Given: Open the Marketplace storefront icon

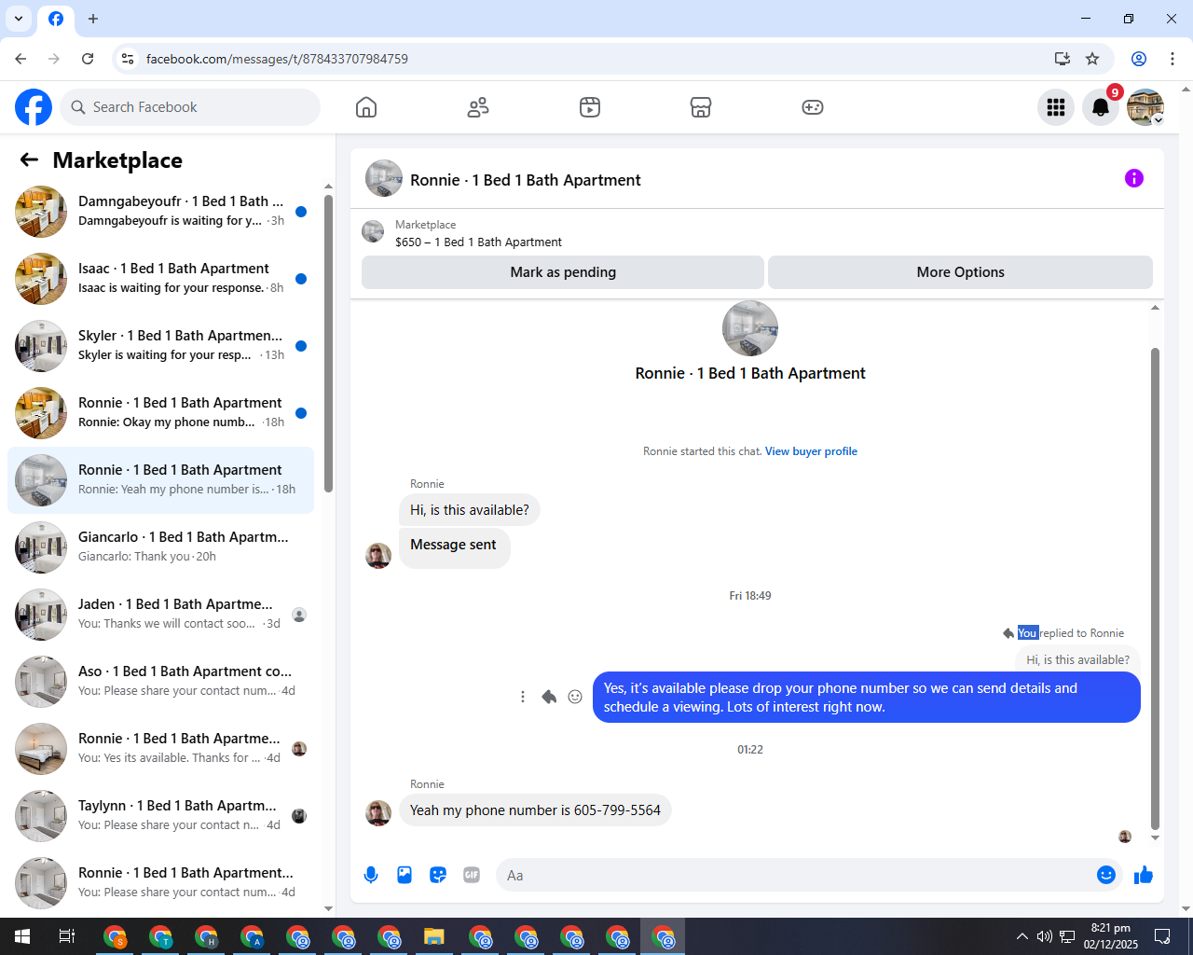Looking at the screenshot, I should coord(701,107).
